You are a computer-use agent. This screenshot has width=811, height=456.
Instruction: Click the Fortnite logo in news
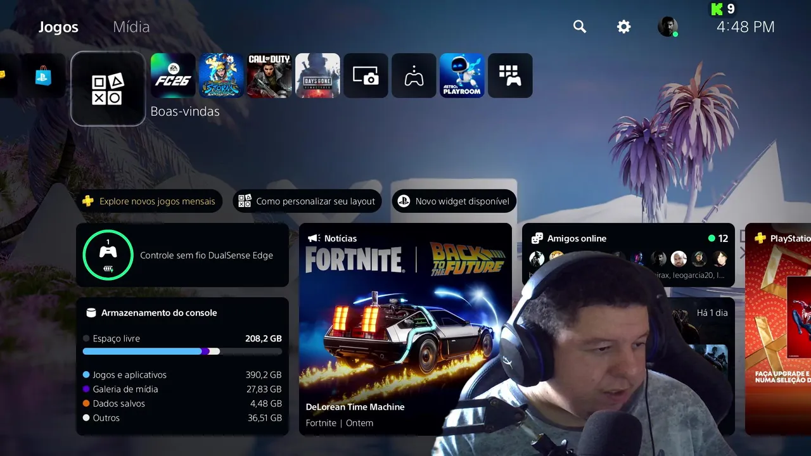click(354, 260)
